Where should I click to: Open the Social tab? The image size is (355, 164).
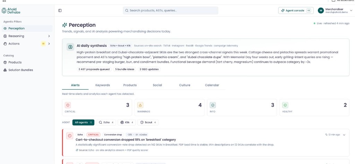coord(157,85)
